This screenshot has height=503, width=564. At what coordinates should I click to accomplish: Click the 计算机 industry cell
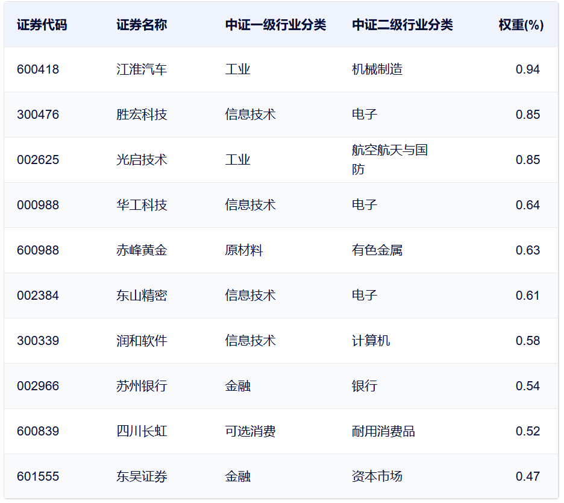pos(371,341)
